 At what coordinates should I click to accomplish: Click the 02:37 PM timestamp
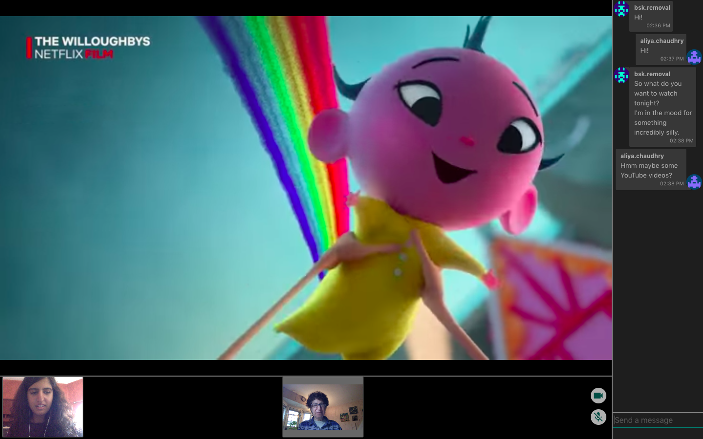click(672, 59)
